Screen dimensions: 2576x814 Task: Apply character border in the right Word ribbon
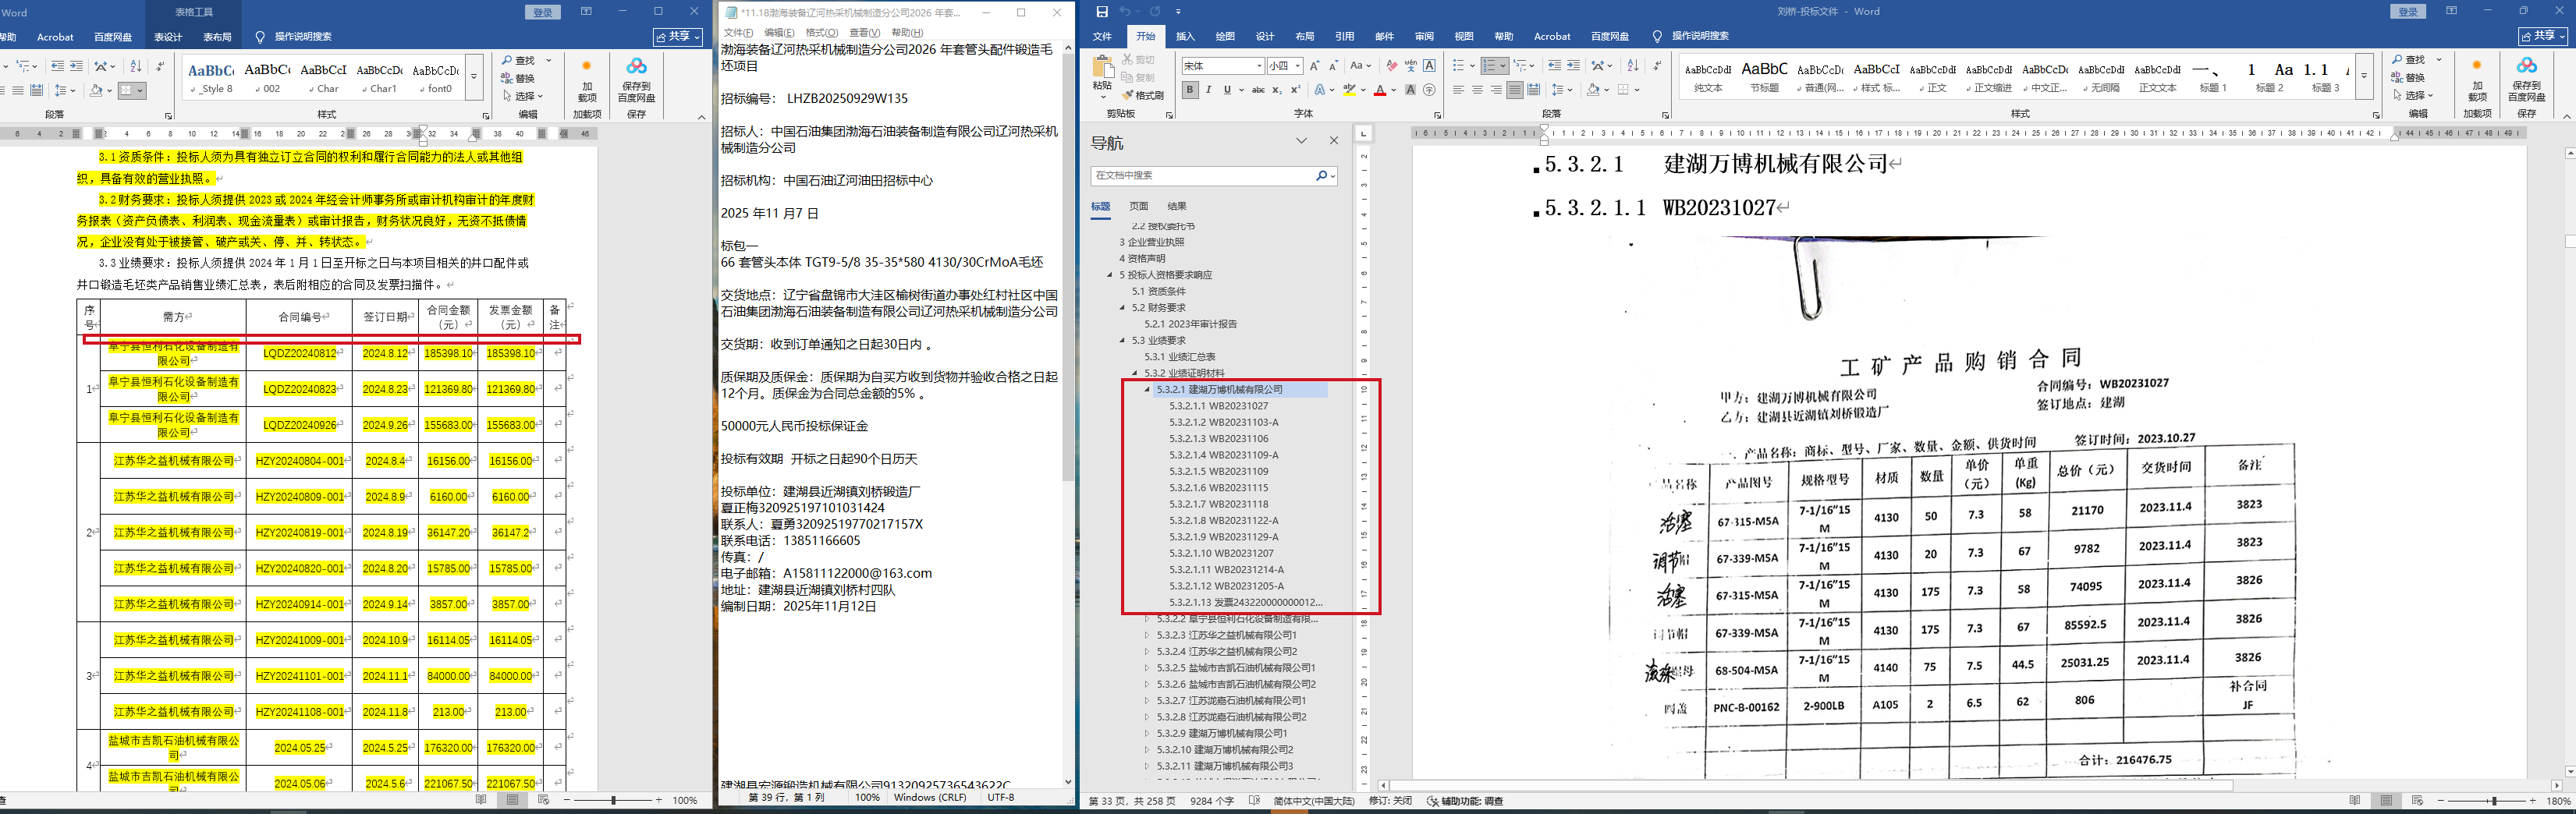pyautogui.click(x=1429, y=66)
